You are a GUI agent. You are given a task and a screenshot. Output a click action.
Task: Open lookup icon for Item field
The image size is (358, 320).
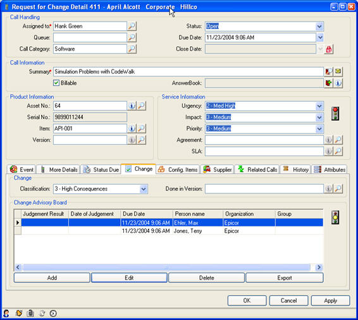pos(141,128)
